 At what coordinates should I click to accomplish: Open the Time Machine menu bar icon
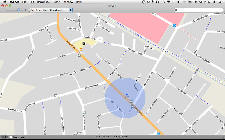pyautogui.click(x=174, y=2)
